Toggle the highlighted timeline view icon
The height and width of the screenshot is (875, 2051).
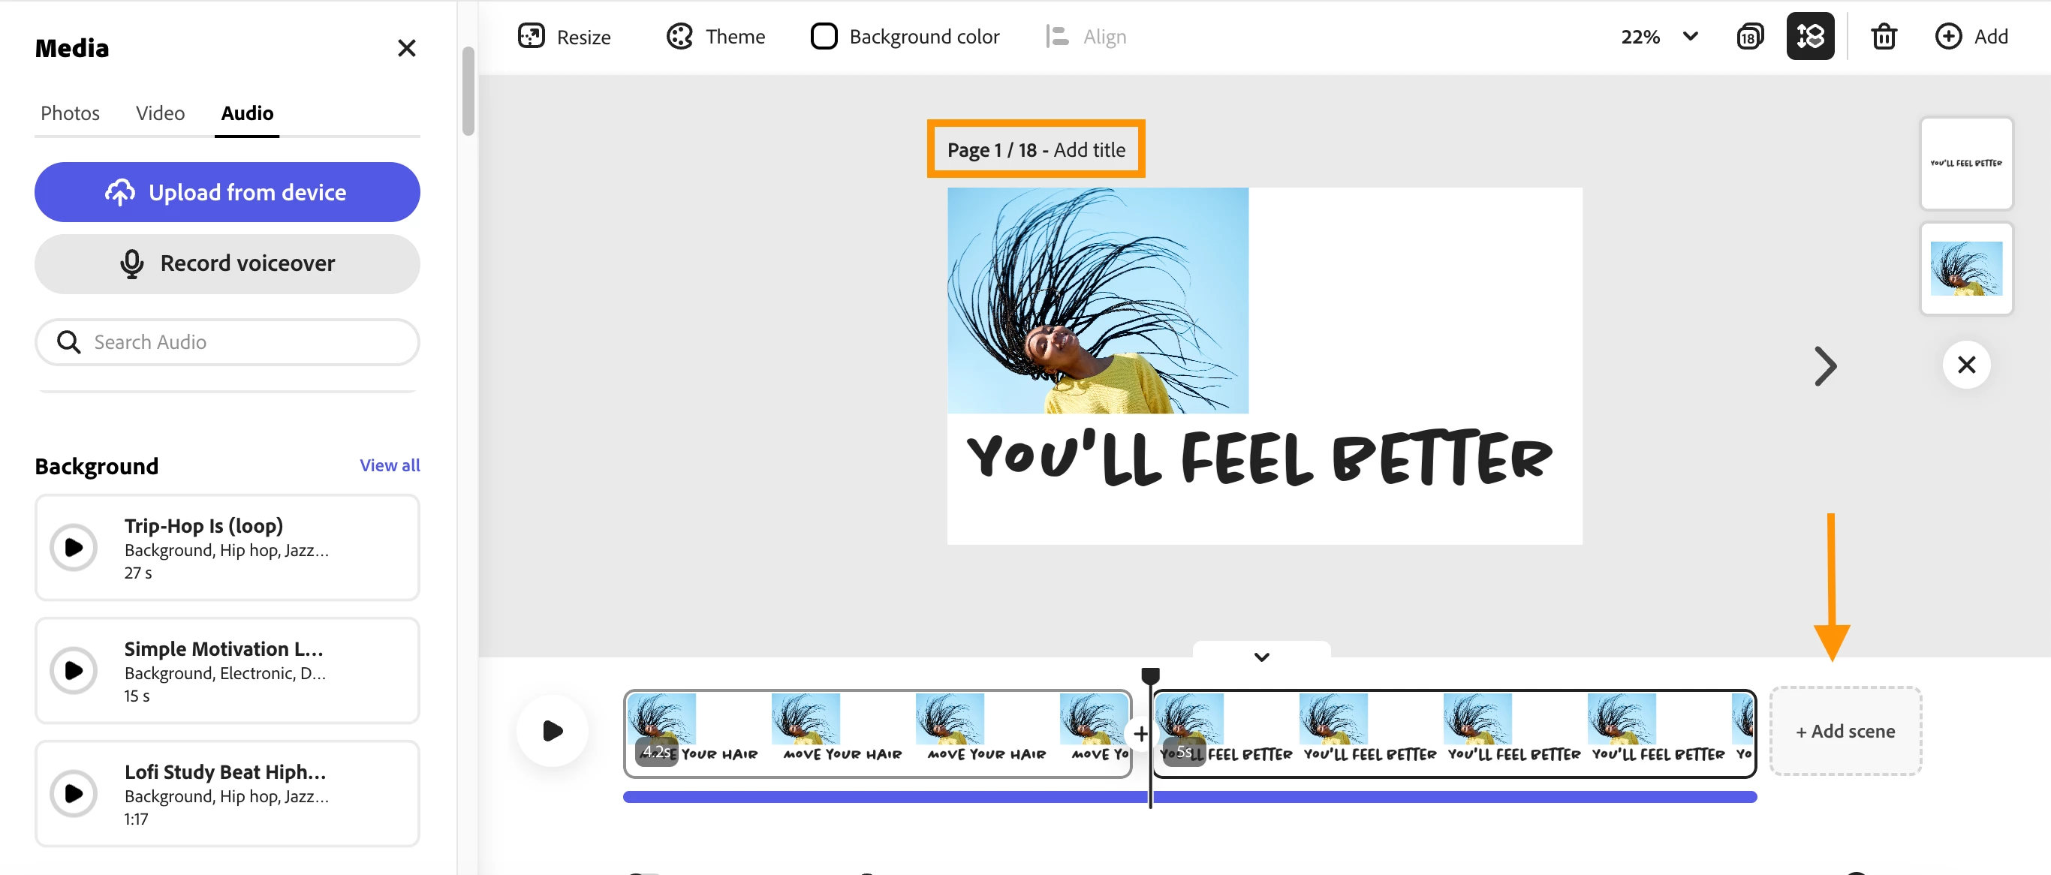[x=1810, y=37]
